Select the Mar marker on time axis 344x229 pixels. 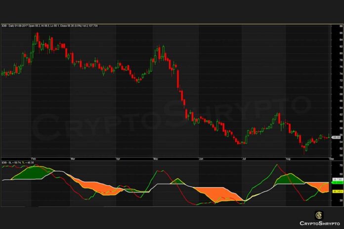(x=73, y=158)
